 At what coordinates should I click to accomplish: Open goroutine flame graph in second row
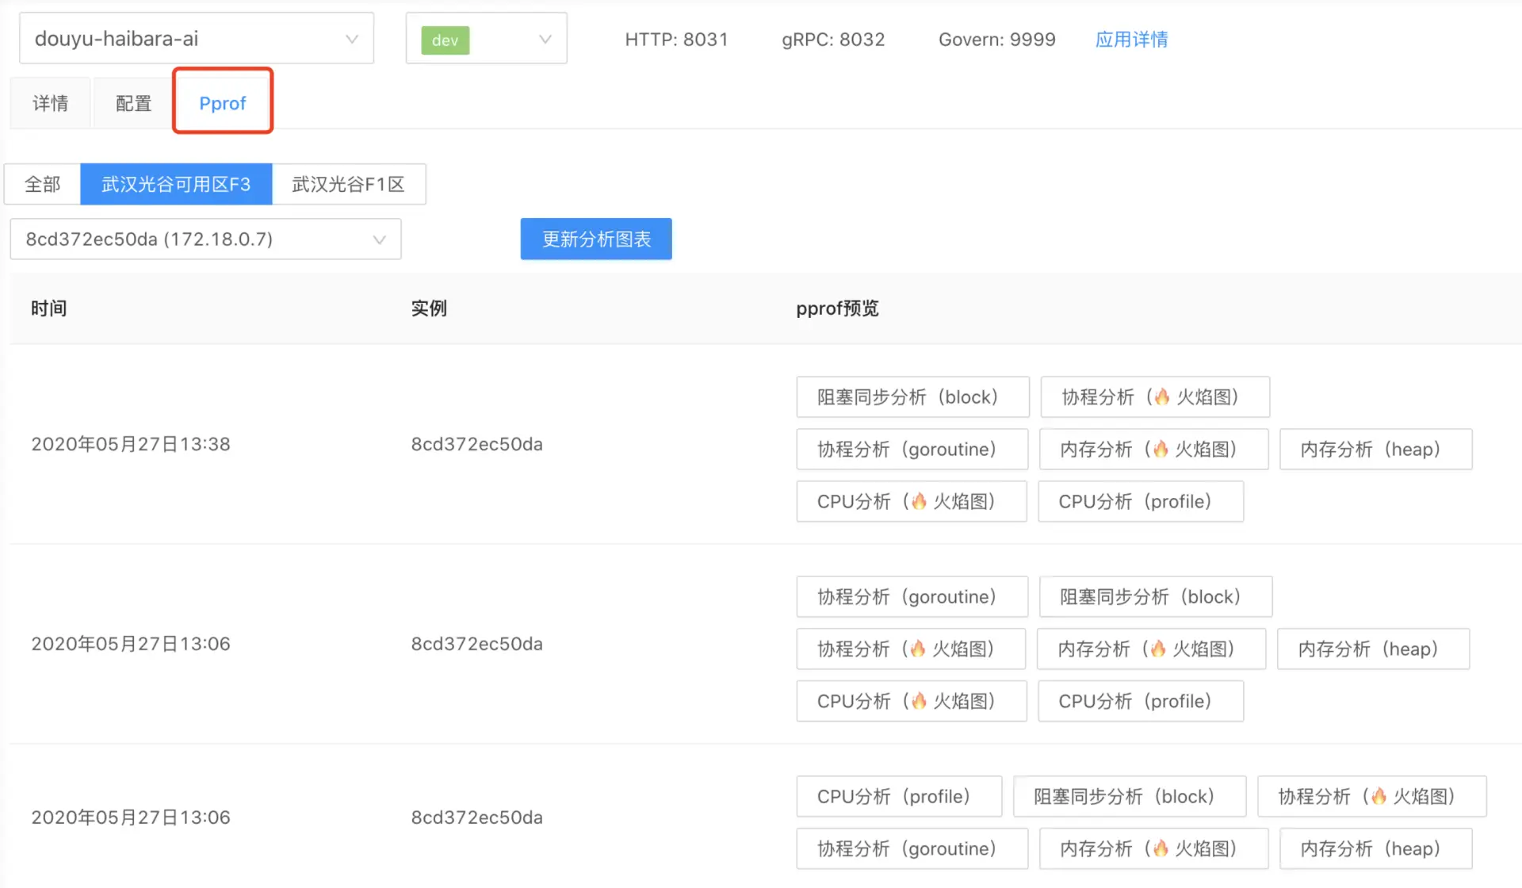910,649
